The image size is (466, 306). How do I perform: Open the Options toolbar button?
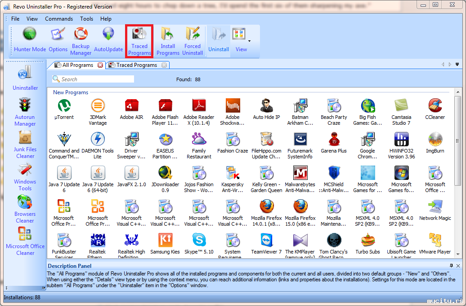(x=58, y=40)
